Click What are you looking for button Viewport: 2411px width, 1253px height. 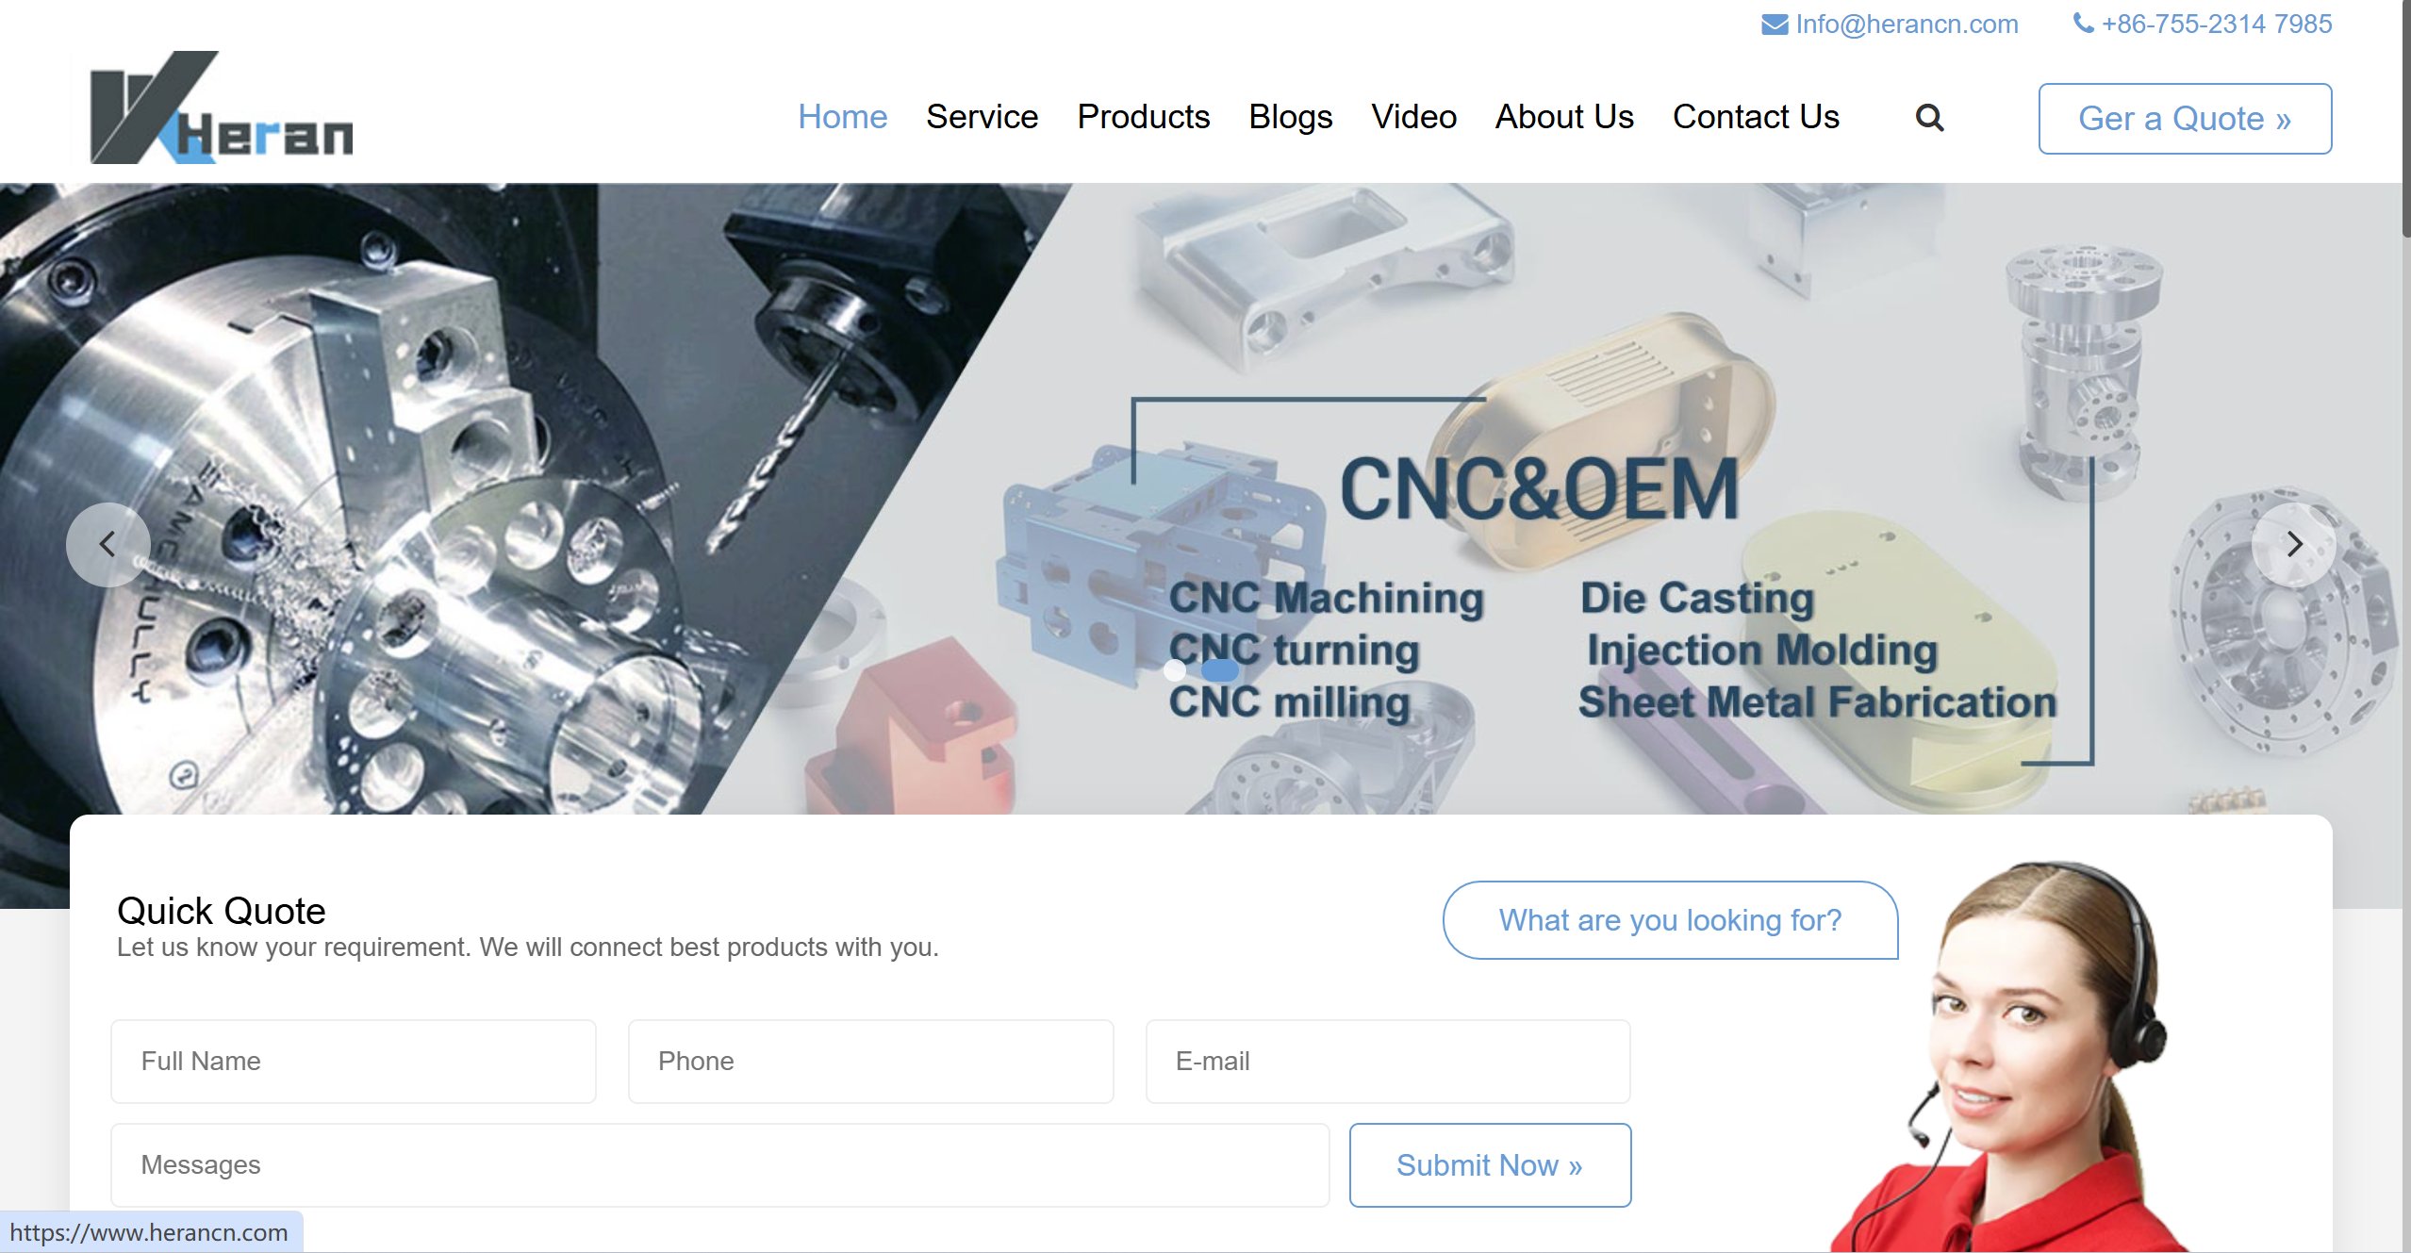[1670, 920]
